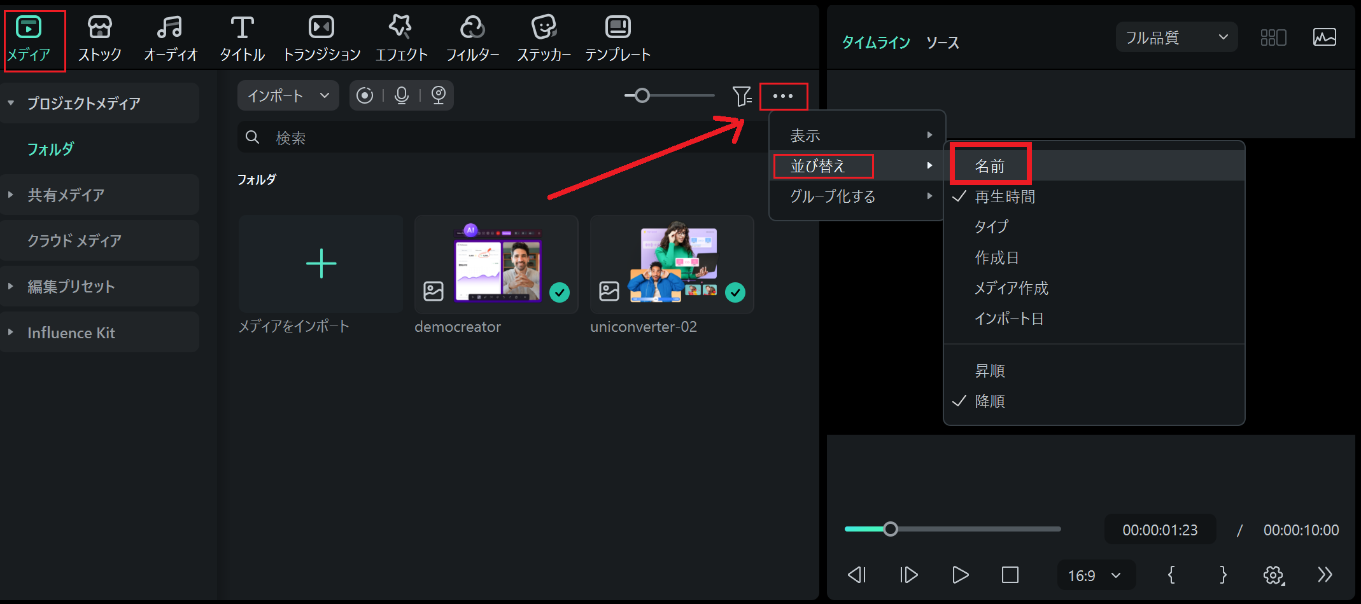This screenshot has height=604, width=1361.
Task: Click the メディアをインポート plus tile
Action: coord(321,264)
